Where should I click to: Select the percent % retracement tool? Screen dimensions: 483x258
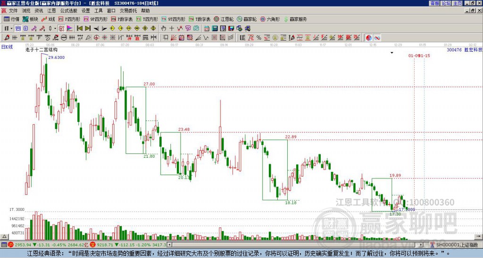point(259,38)
